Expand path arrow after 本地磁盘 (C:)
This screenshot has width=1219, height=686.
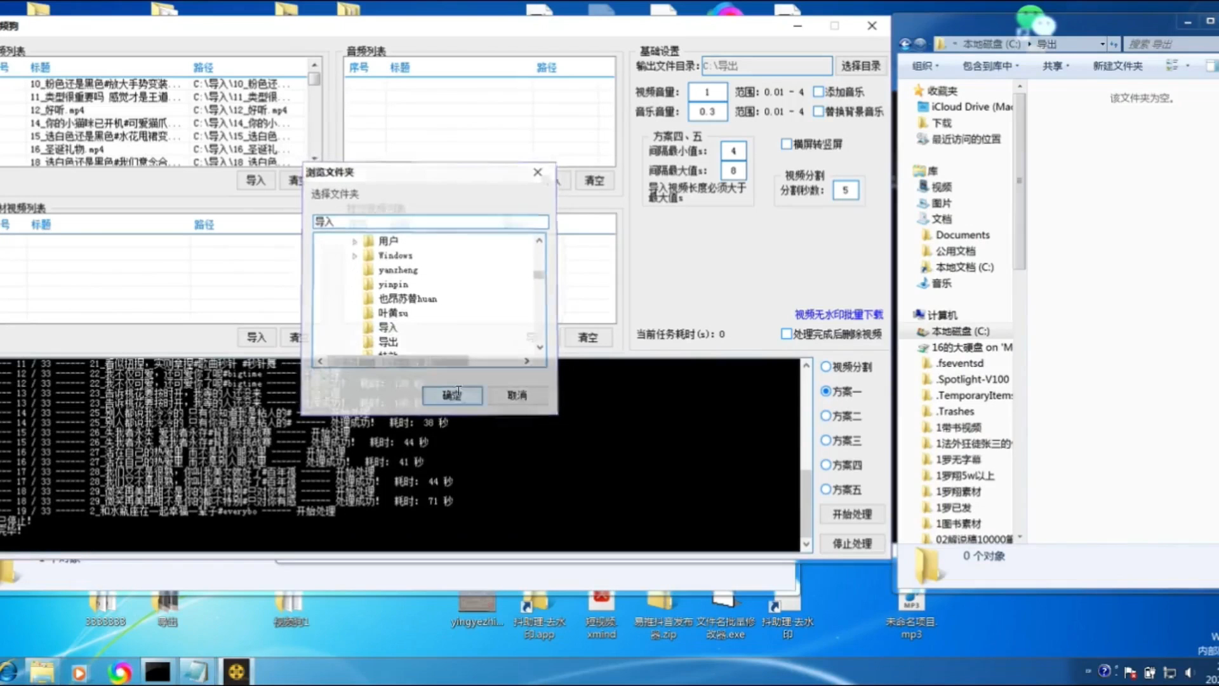[1029, 44]
